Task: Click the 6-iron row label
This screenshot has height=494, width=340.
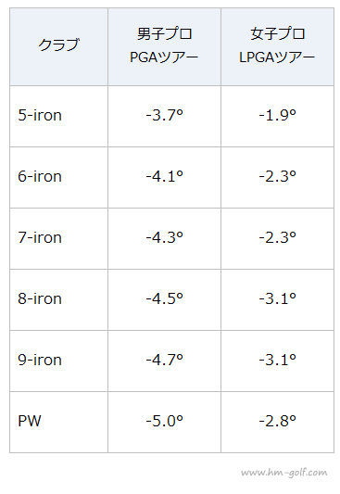Action: click(40, 176)
